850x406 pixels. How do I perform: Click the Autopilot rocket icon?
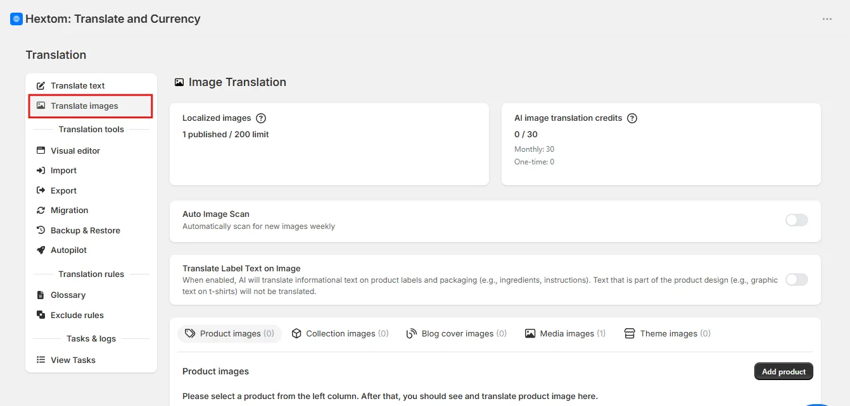[41, 250]
